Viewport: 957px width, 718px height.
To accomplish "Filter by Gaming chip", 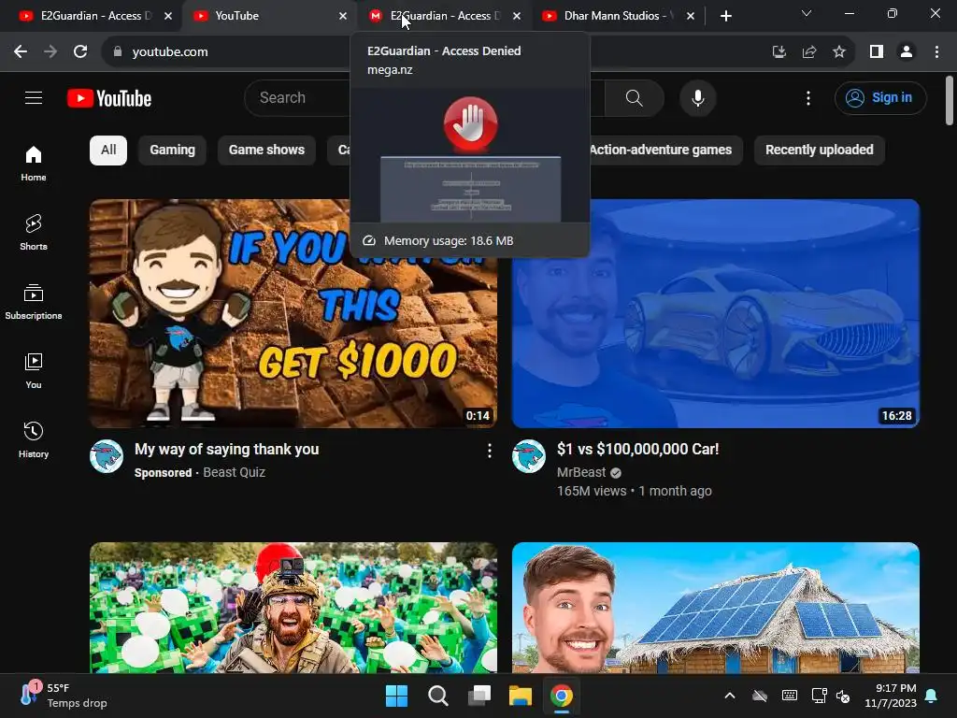I will [x=172, y=151].
